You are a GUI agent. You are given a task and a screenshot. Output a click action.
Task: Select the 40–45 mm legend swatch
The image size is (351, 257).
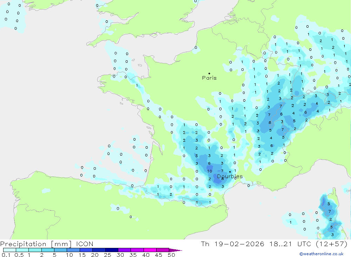point(150,250)
